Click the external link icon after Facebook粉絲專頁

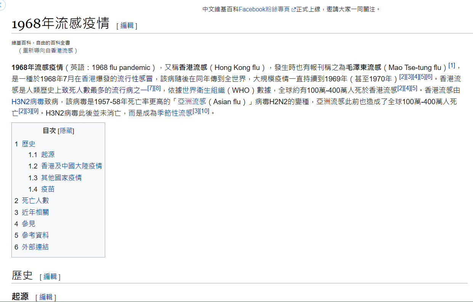click(x=293, y=10)
